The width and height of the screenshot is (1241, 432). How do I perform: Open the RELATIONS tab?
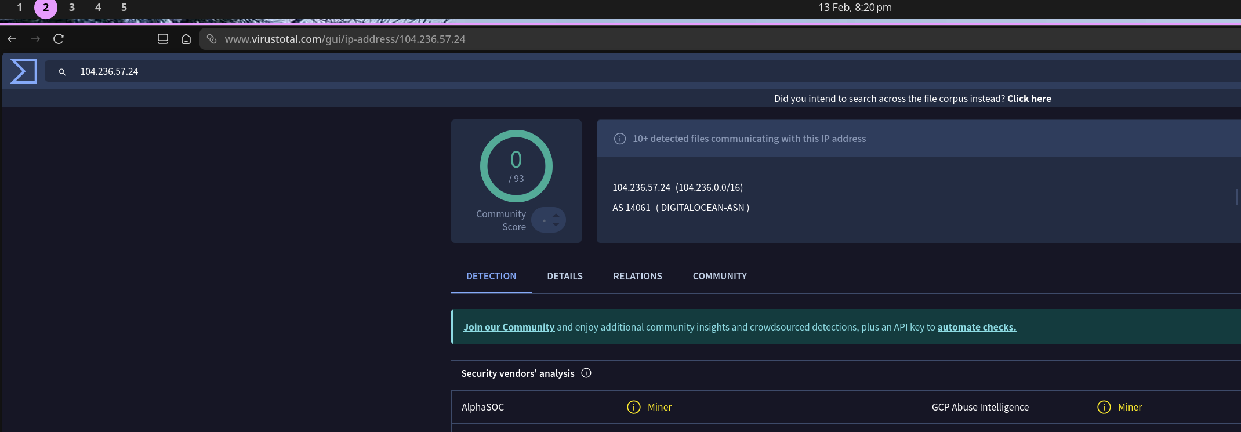[x=638, y=276]
